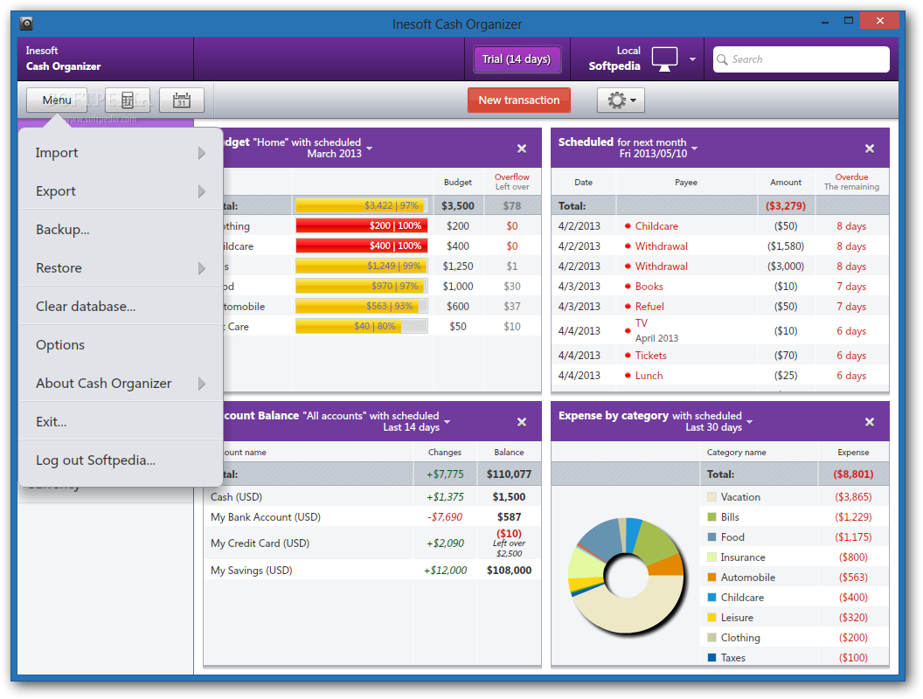The height and width of the screenshot is (699, 923).
Task: Expand About Cash Organizer submenu
Action: [x=121, y=383]
